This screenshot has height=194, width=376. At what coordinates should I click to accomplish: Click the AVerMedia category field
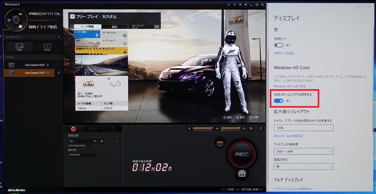pos(82,155)
